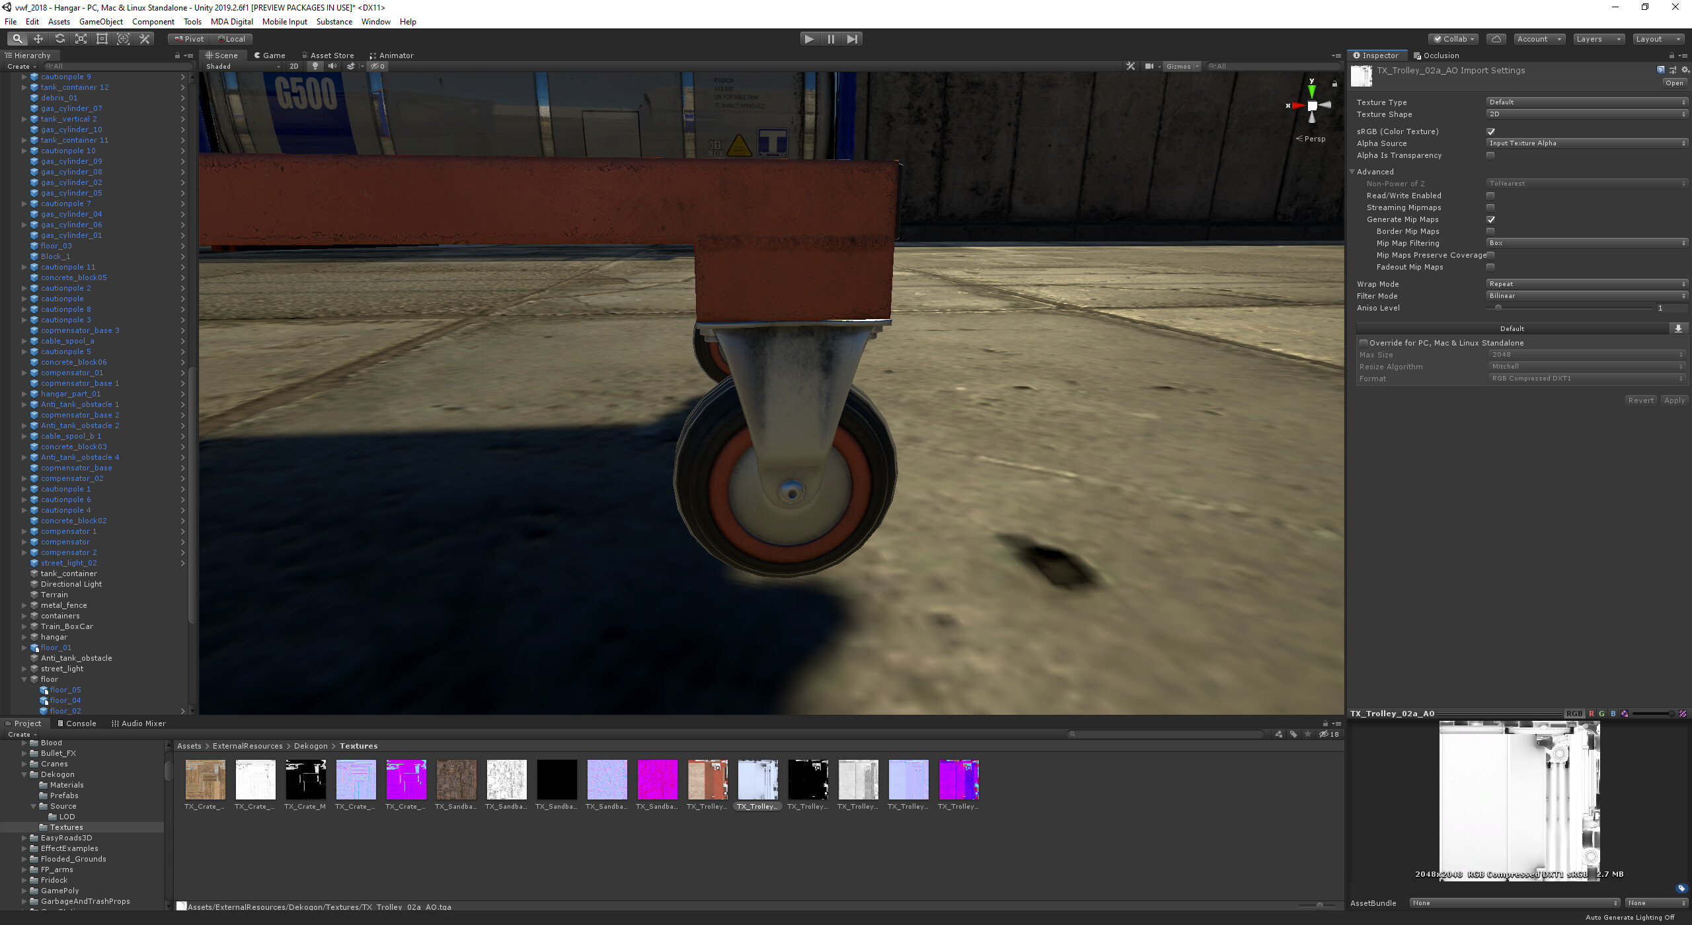Collapse the Advanced section

pyautogui.click(x=1352, y=171)
